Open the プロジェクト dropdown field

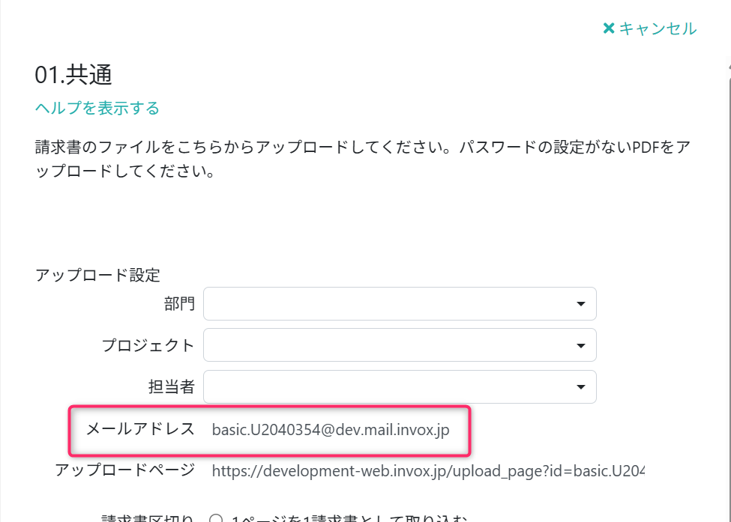click(x=390, y=345)
